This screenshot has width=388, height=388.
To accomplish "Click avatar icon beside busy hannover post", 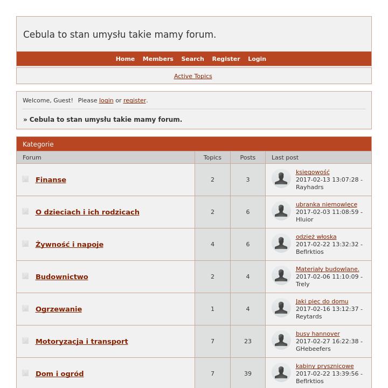I will pos(281,340).
